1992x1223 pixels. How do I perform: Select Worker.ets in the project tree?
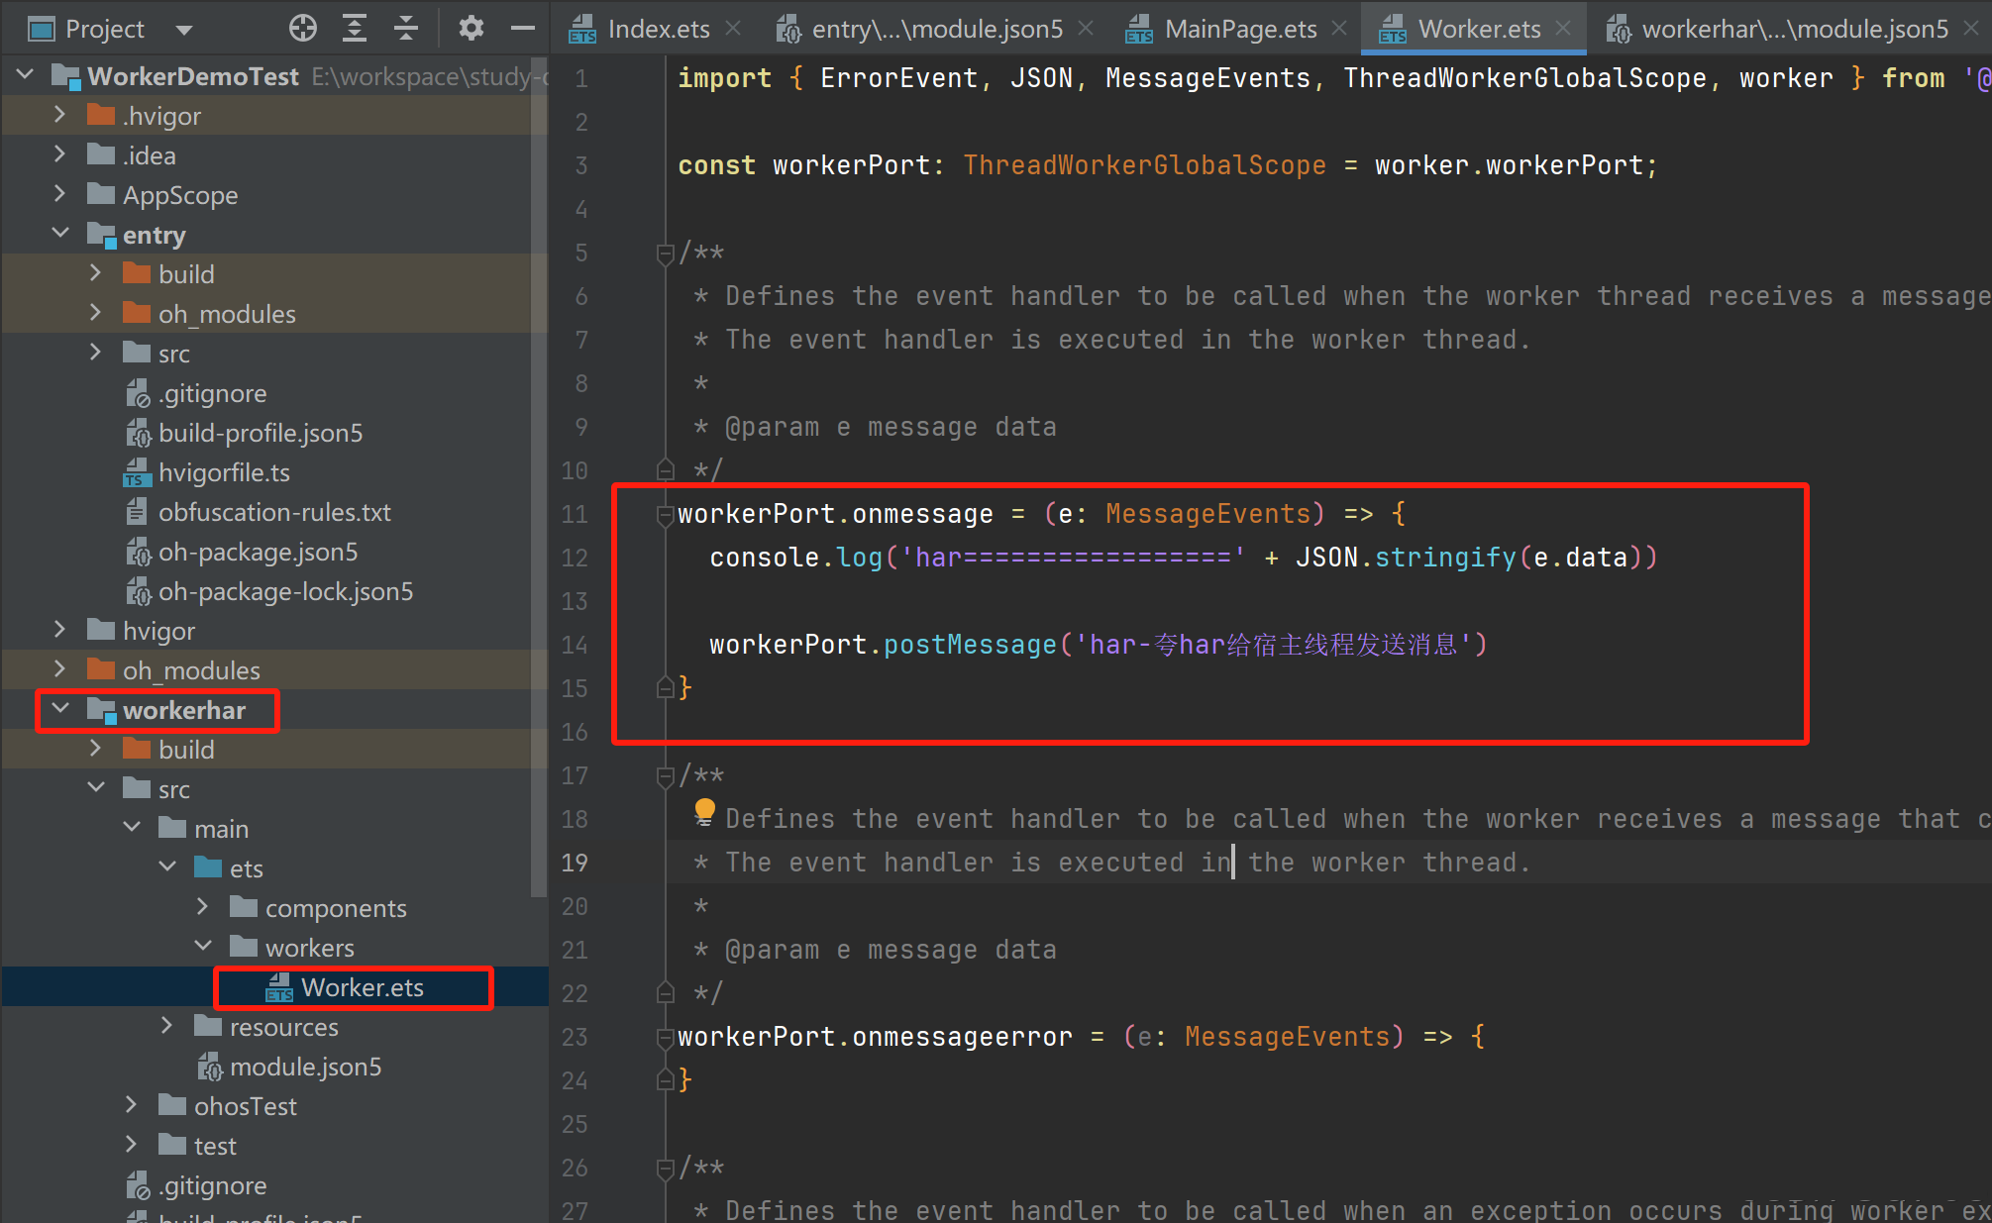[362, 987]
